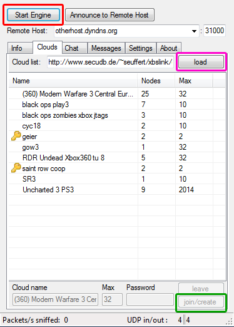This screenshot has height=327, width=234.
Task: Click Nodes value 25 of Modern Warfare 3
Action: 145,94
